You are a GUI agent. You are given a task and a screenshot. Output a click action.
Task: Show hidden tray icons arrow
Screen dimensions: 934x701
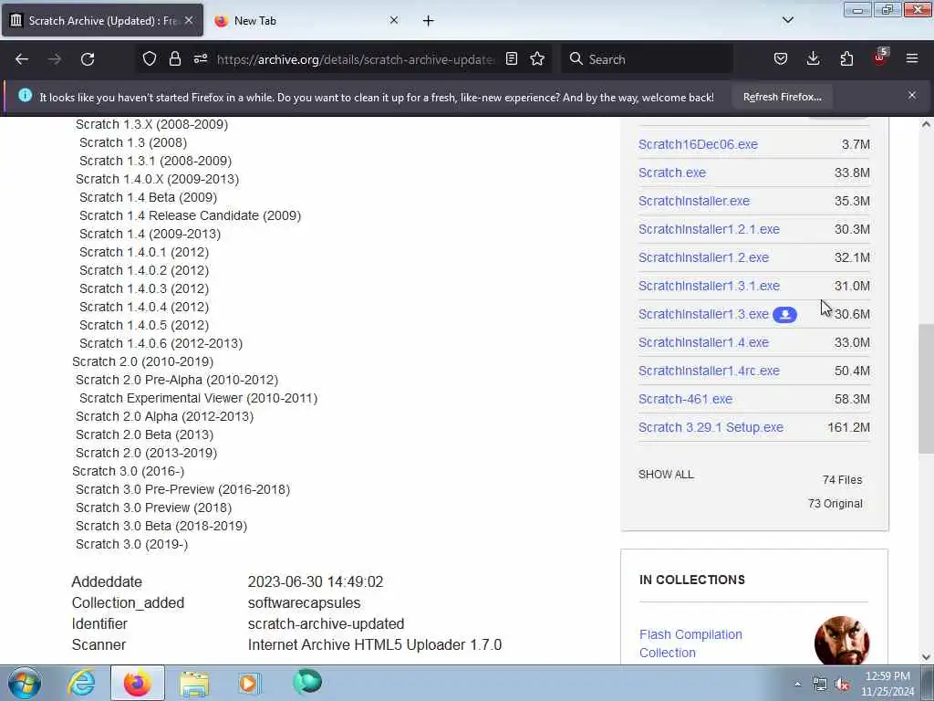click(x=797, y=684)
